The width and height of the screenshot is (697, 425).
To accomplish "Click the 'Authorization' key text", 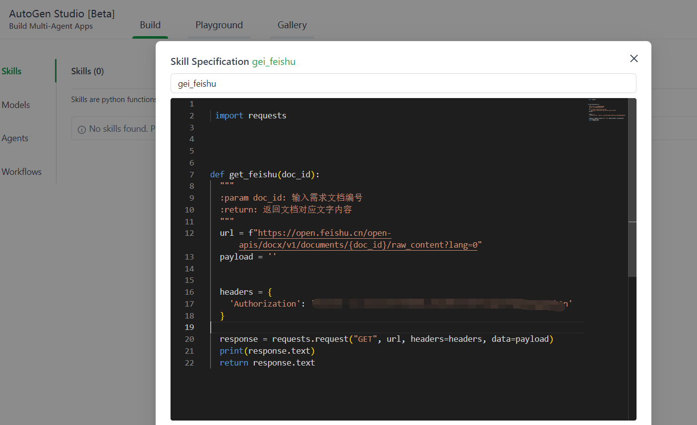I will pos(265,304).
